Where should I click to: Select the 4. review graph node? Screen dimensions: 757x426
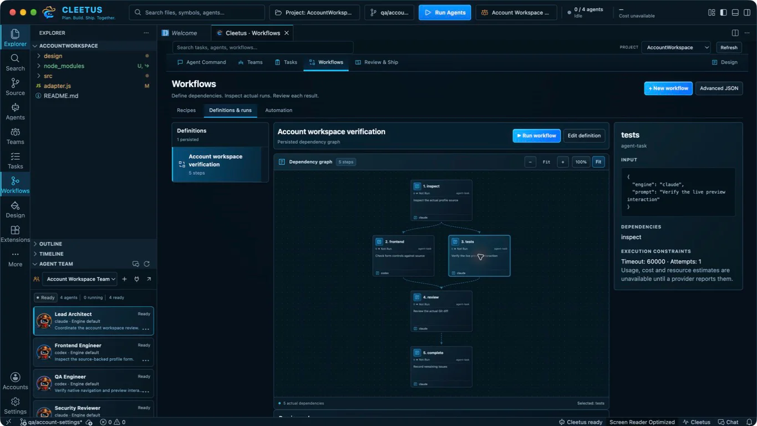point(441,311)
